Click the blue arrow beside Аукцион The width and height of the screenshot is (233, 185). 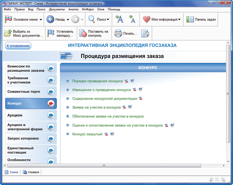point(51,115)
